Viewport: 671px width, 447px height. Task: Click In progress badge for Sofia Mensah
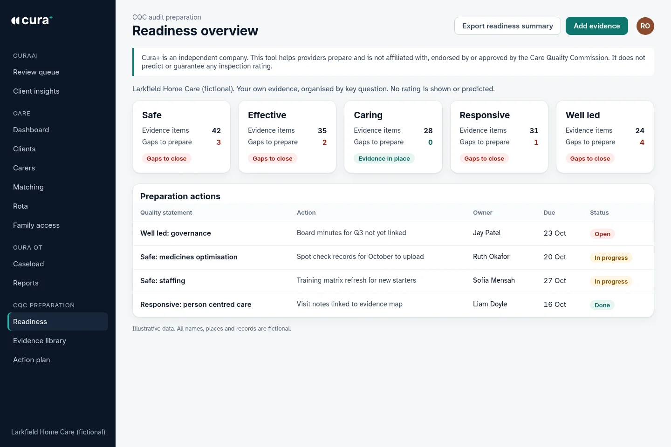coord(611,282)
